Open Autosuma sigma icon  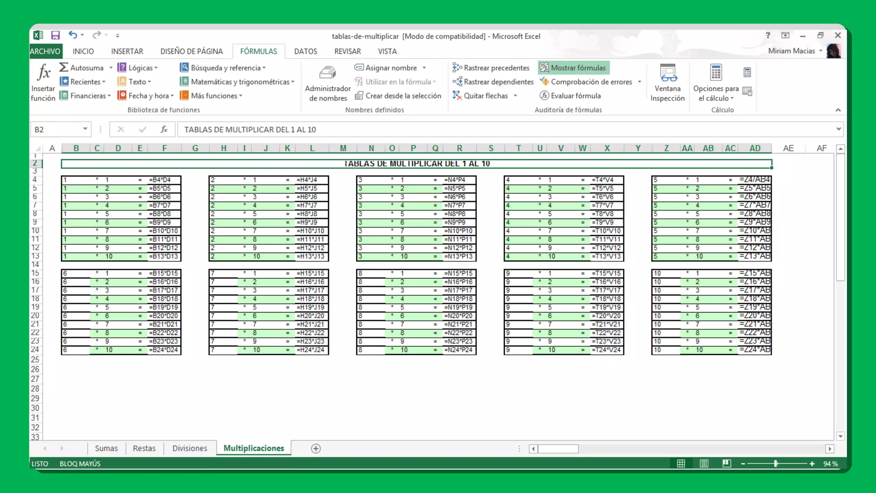(64, 68)
